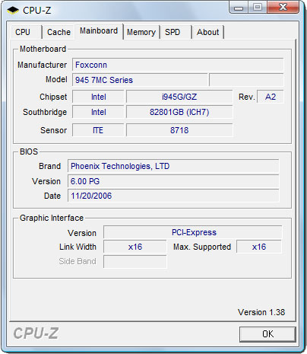The height and width of the screenshot is (354, 307).
Task: Click the Sensor label
Action: coord(53,130)
